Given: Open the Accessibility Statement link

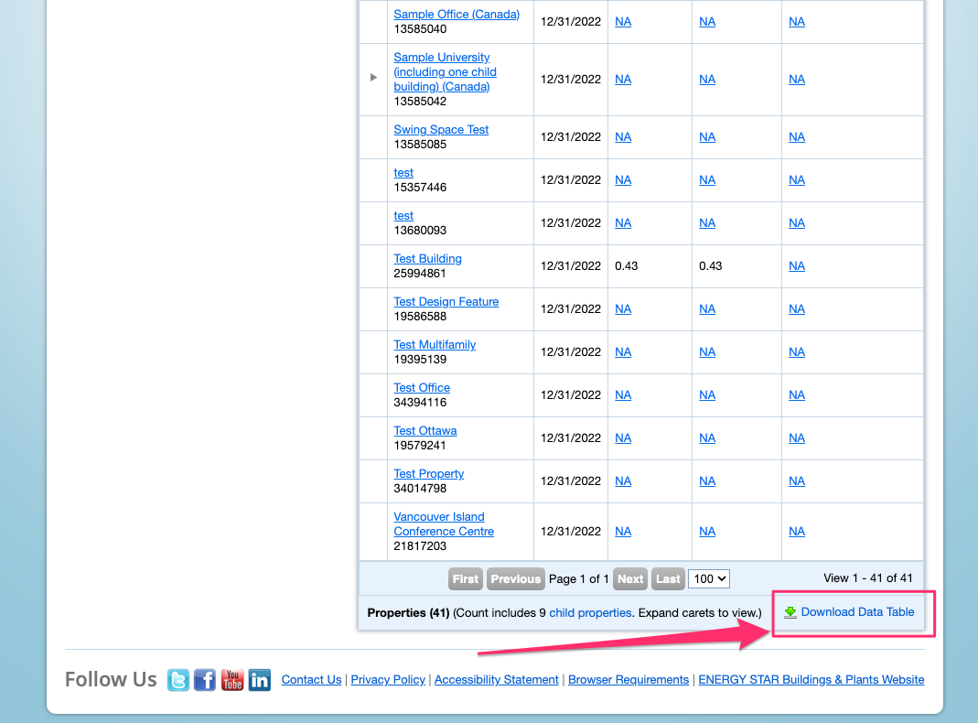Looking at the screenshot, I should pos(496,680).
